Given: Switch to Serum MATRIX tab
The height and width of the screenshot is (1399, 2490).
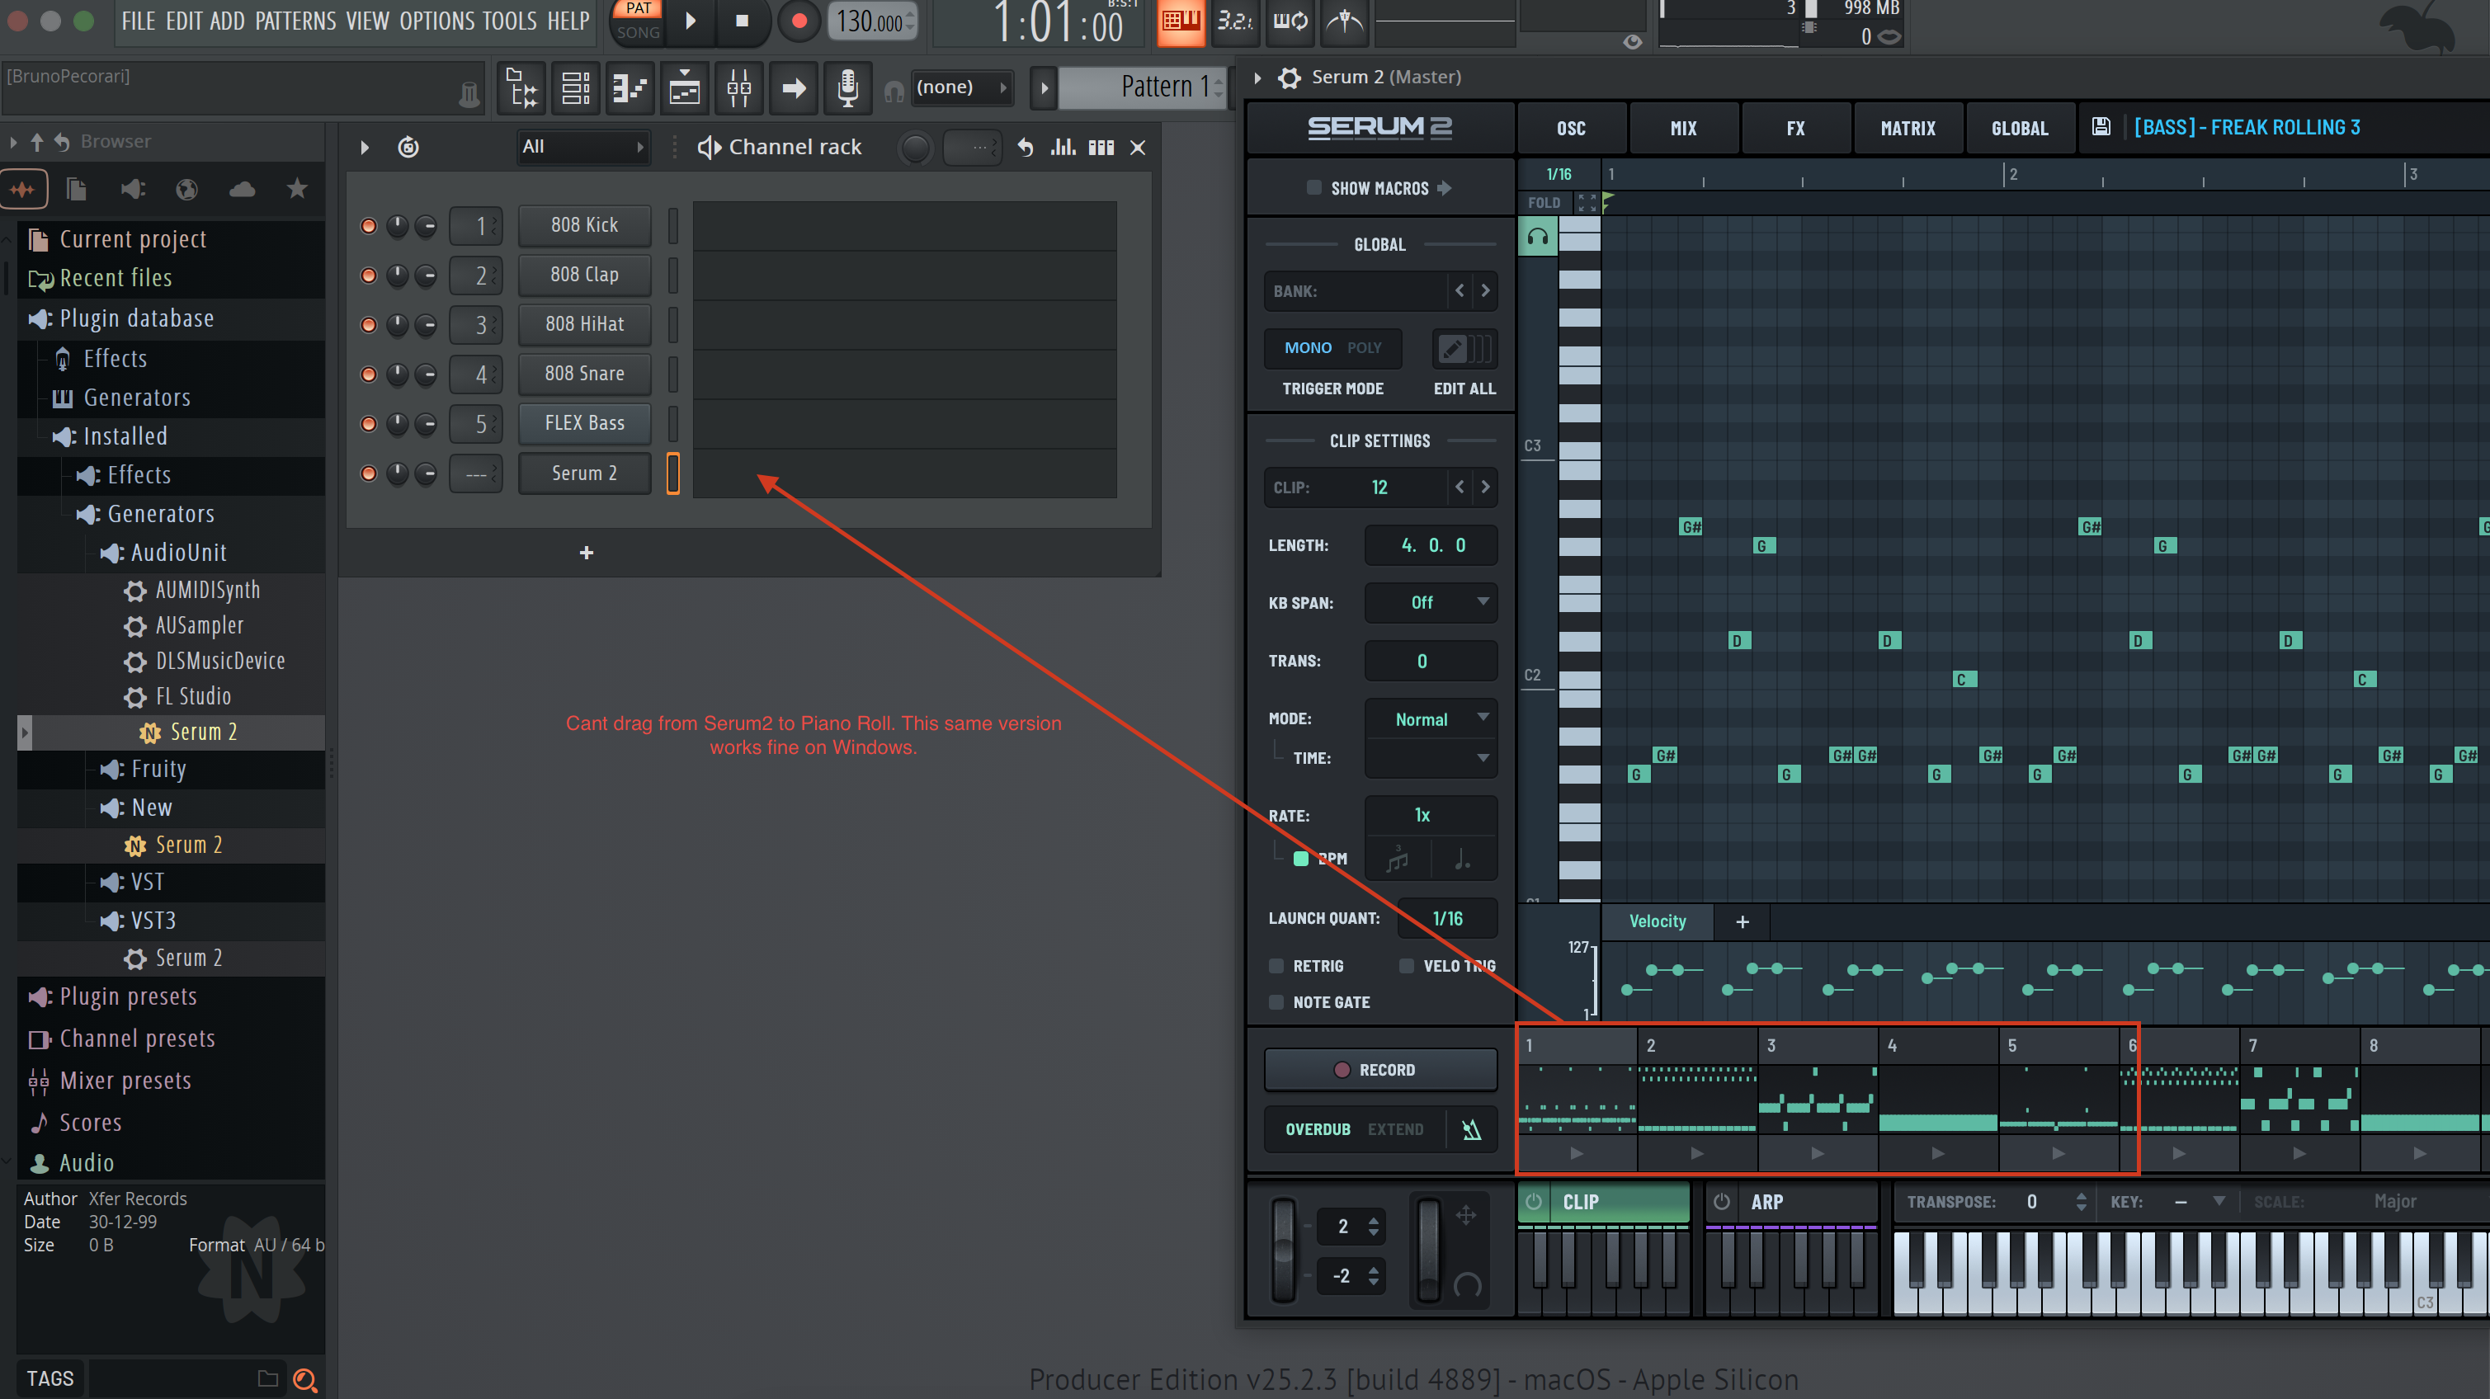Looking at the screenshot, I should (x=1908, y=128).
